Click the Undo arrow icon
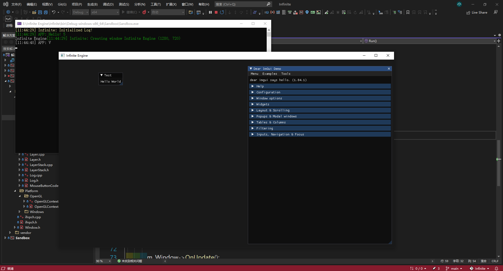Viewport: 503px width, 271px height. click(54, 12)
